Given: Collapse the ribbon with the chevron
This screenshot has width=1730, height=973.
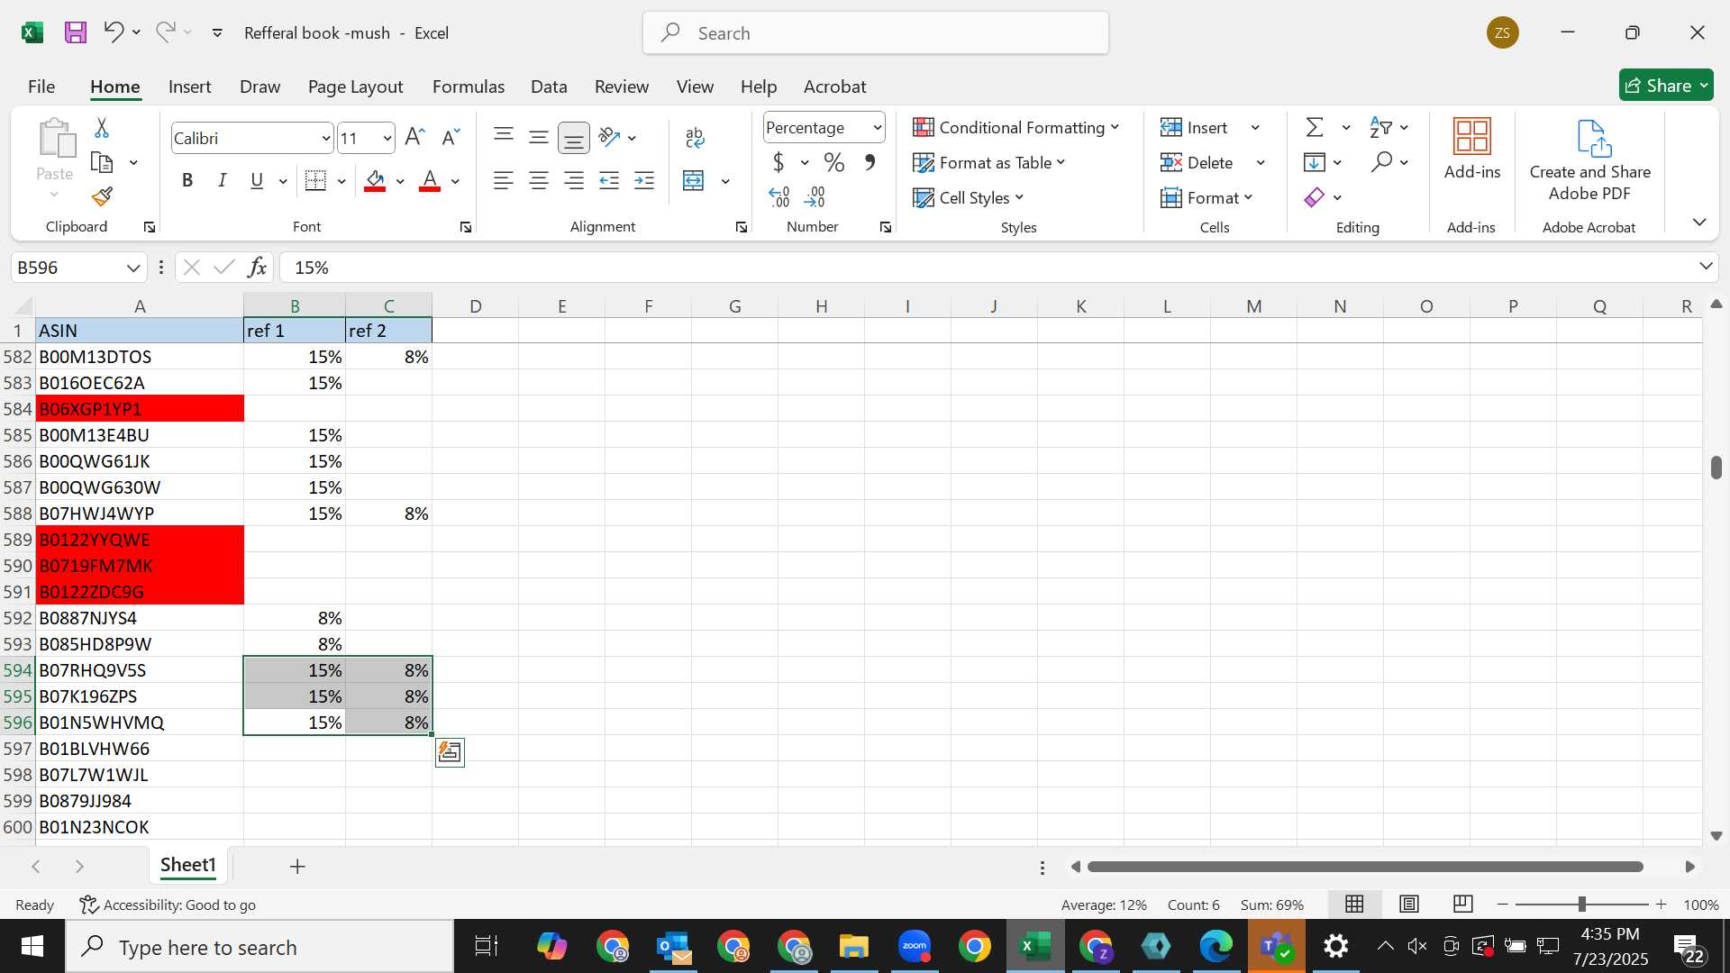Looking at the screenshot, I should (1699, 223).
